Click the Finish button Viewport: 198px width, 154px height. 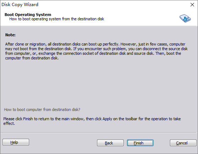click(140, 143)
